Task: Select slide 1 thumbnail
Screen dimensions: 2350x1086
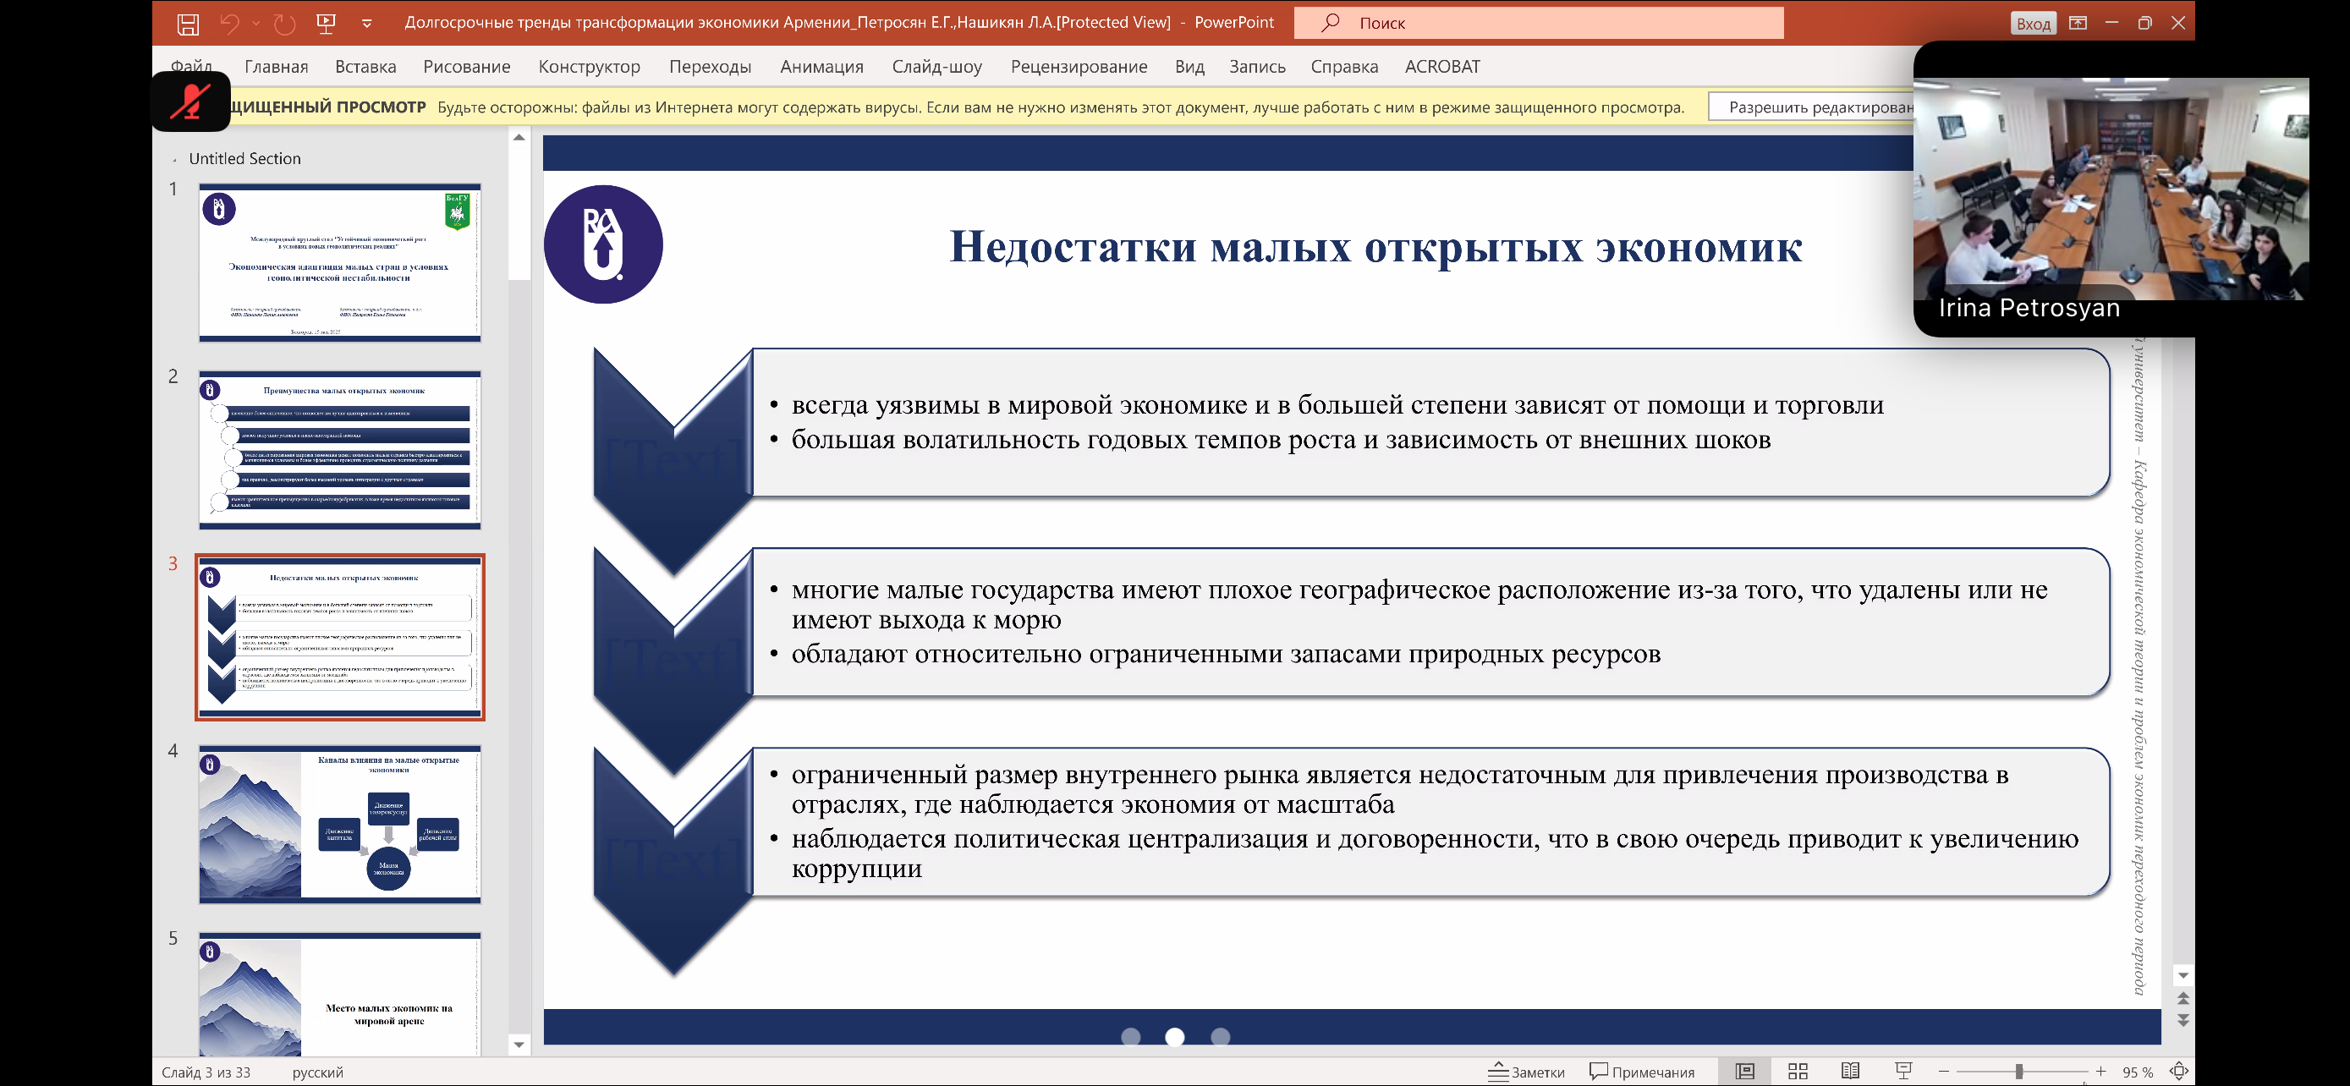Action: [339, 262]
